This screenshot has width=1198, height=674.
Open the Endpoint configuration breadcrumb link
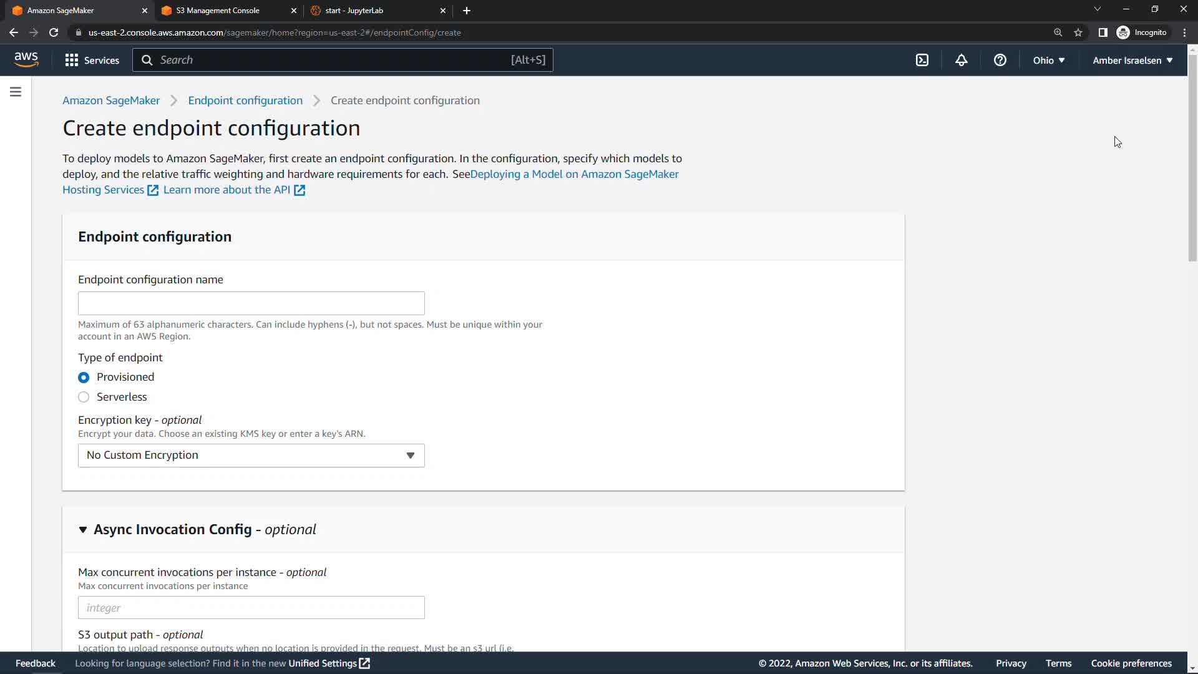[x=245, y=100]
